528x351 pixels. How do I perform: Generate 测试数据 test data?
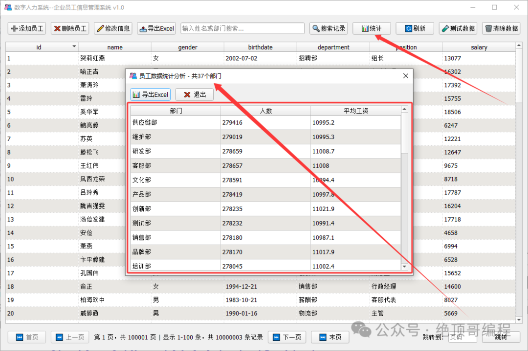point(458,29)
